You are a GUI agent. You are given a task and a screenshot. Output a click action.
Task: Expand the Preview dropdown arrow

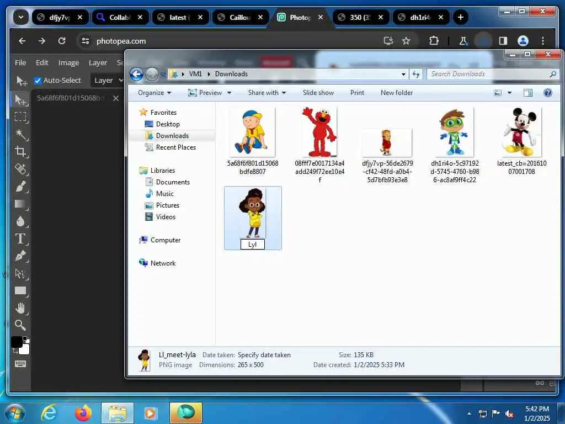point(229,93)
